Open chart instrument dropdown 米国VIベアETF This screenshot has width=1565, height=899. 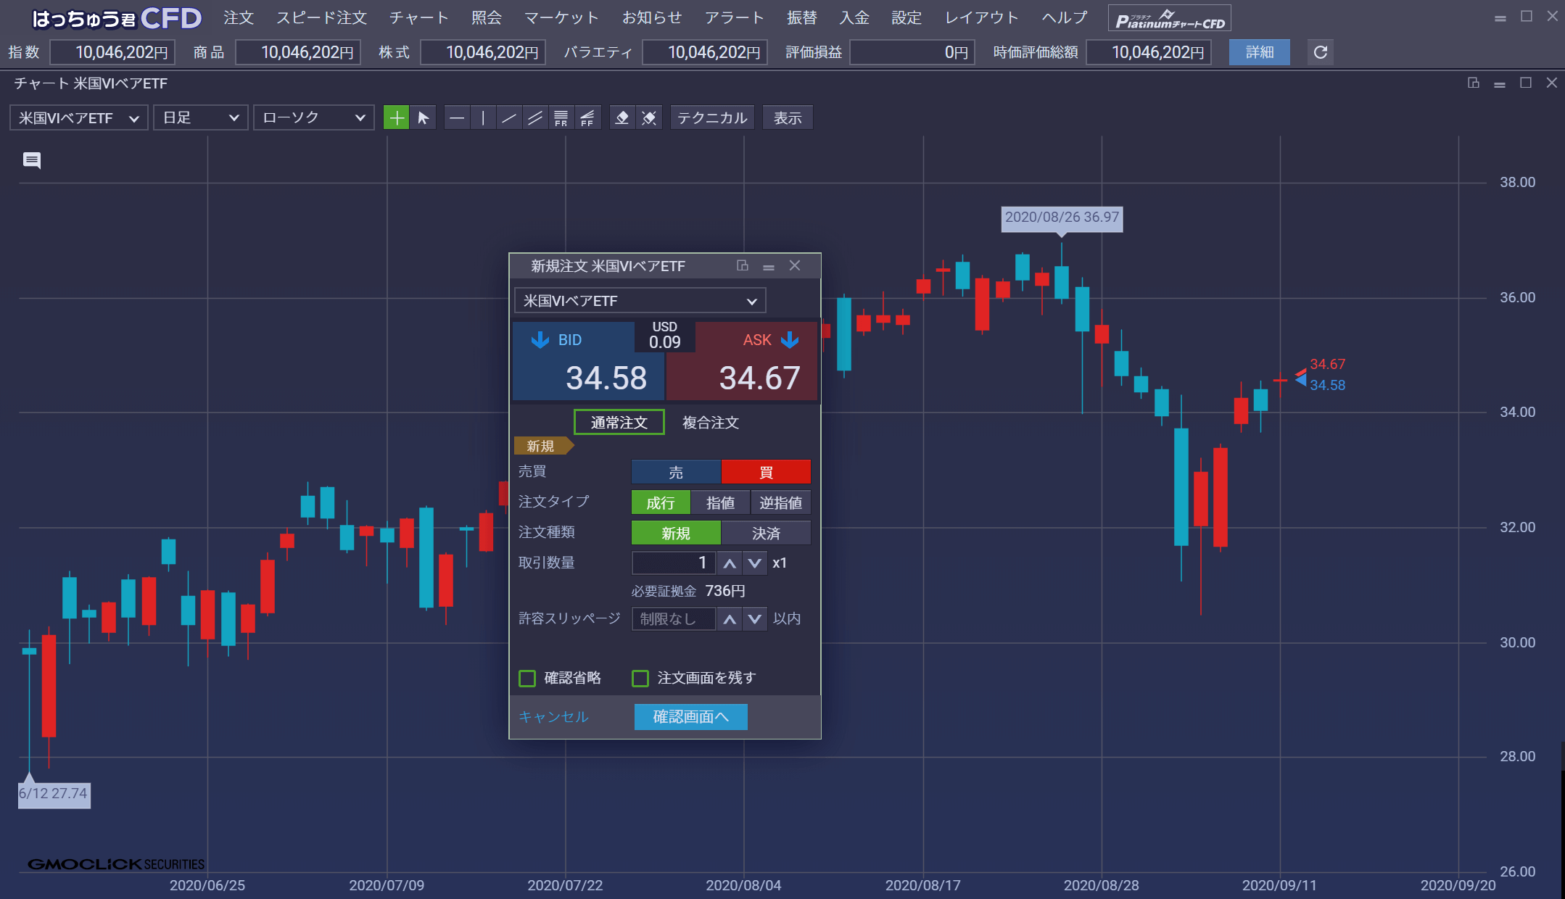(x=78, y=117)
